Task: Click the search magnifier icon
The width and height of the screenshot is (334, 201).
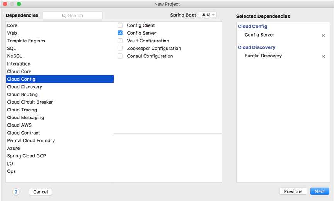Action: (x=64, y=16)
